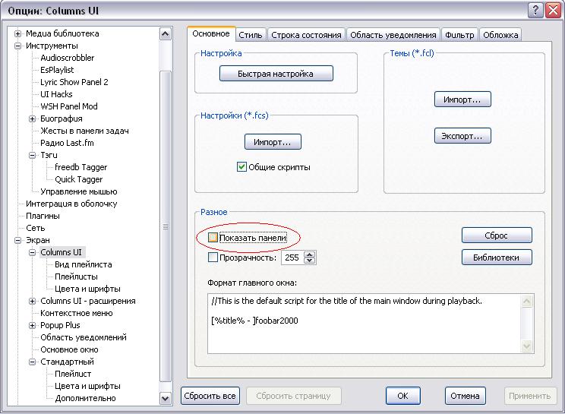Collapse the Инструменты tree node
The image size is (565, 414).
[x=18, y=46]
